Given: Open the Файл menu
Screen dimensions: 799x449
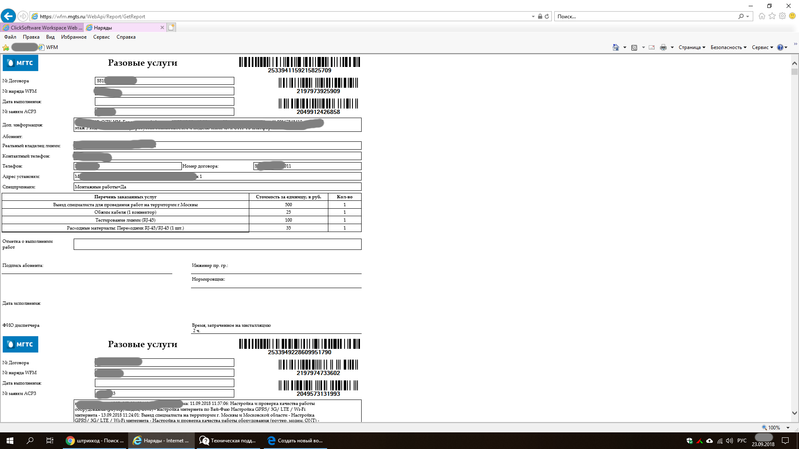Looking at the screenshot, I should [10, 37].
